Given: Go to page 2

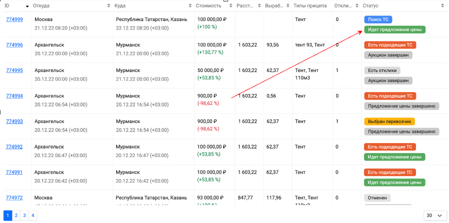Looking at the screenshot, I should (x=16, y=215).
